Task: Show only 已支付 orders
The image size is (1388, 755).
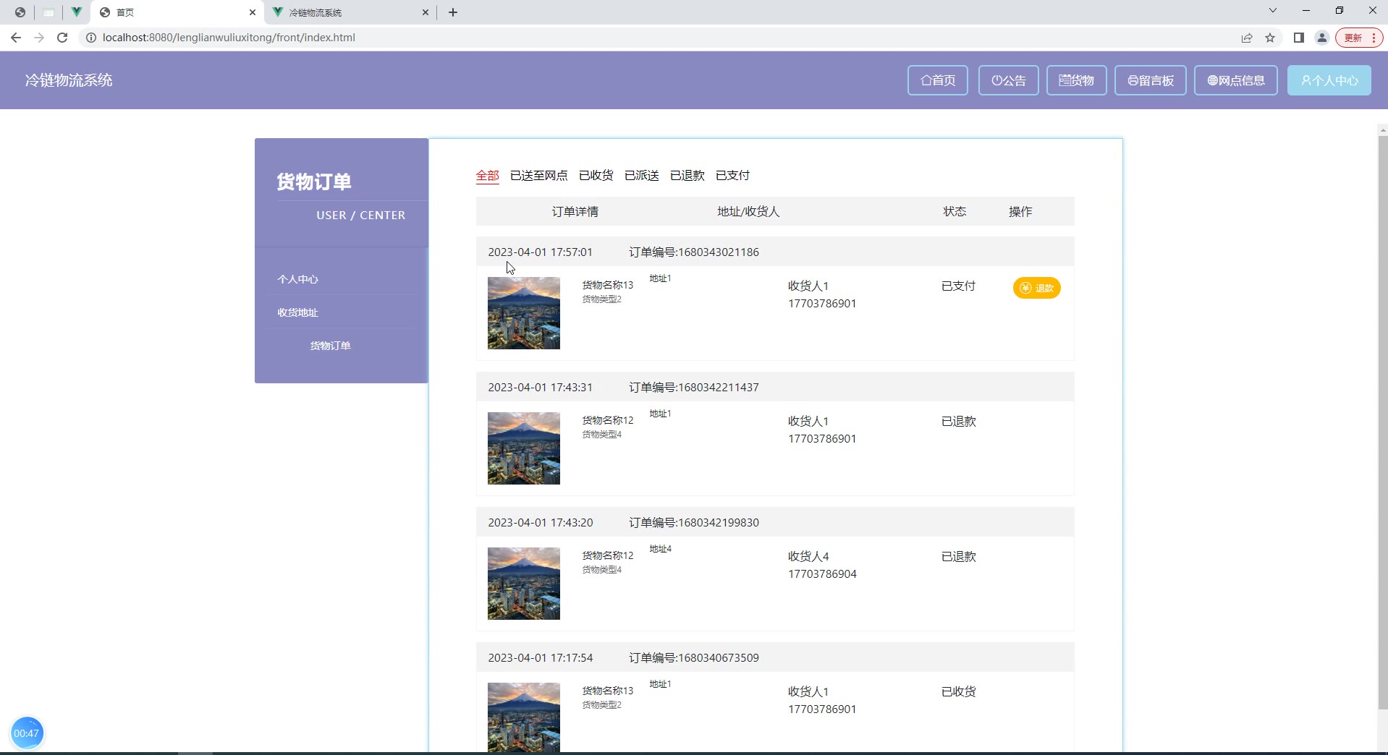Action: (x=732, y=176)
